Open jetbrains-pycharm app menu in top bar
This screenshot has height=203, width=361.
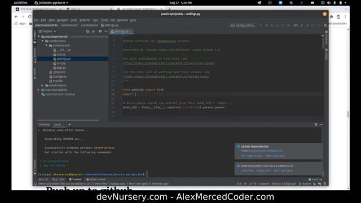click(51, 3)
